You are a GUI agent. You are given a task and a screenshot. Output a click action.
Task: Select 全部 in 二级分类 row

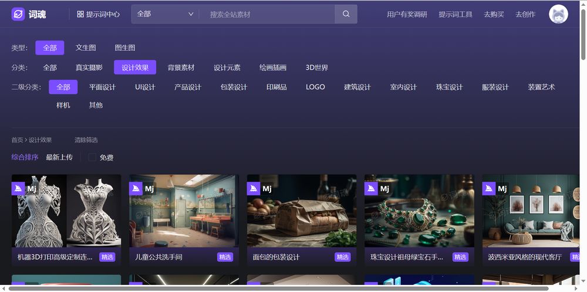point(63,87)
